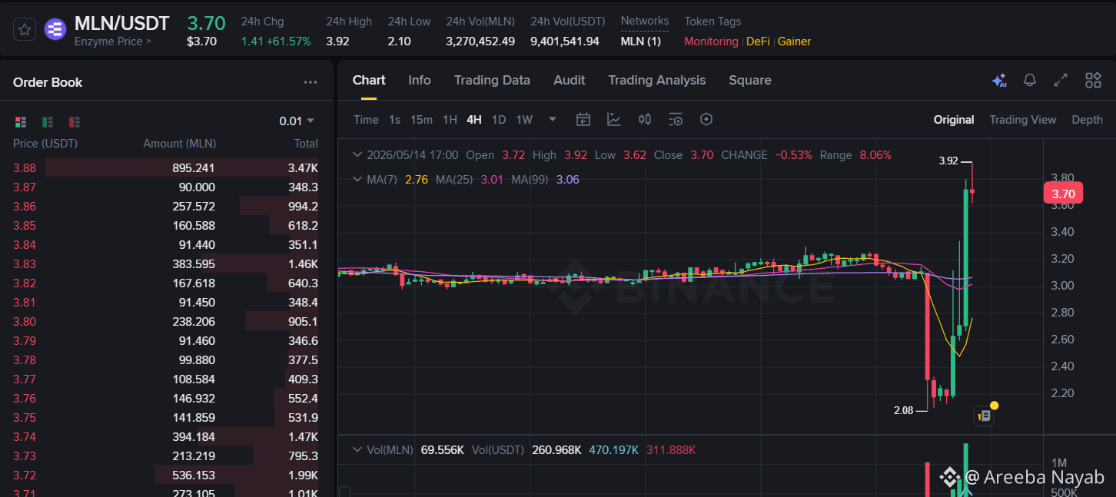Open the Trading Data tab

(x=492, y=80)
